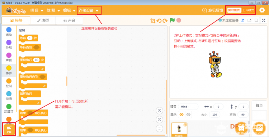Image resolution: width=269 pixels, height=137 pixels.
Task: Click the value 1 in wait block
Action: tap(30, 38)
